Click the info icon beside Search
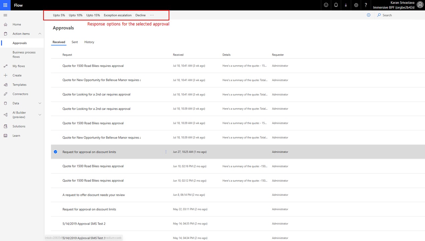The image size is (425, 241). (368, 15)
